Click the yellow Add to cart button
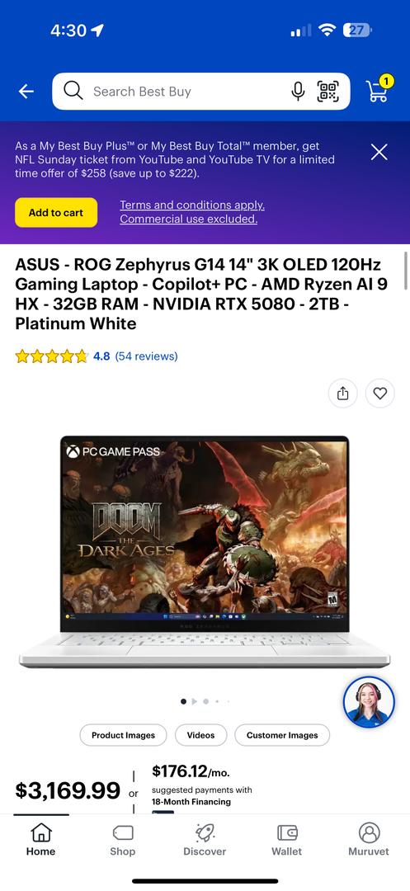Screen dimensions: 410x891 pyautogui.click(x=56, y=213)
